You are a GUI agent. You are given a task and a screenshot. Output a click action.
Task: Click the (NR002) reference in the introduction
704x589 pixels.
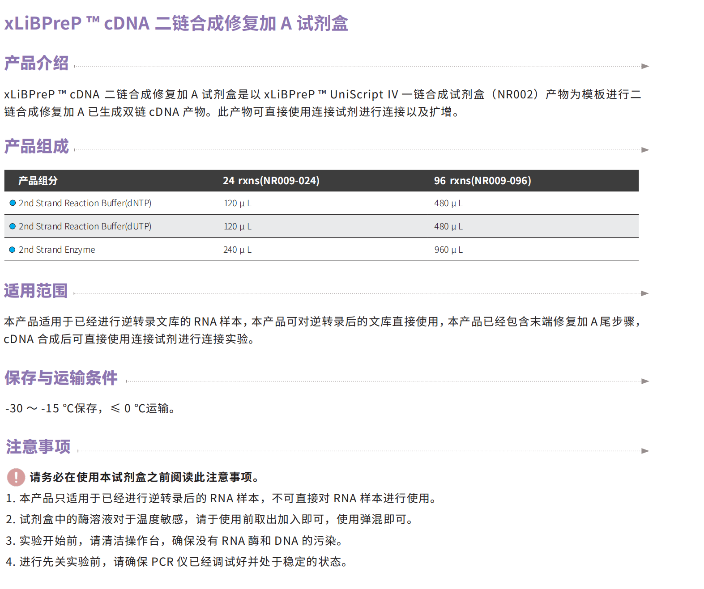pyautogui.click(x=515, y=94)
